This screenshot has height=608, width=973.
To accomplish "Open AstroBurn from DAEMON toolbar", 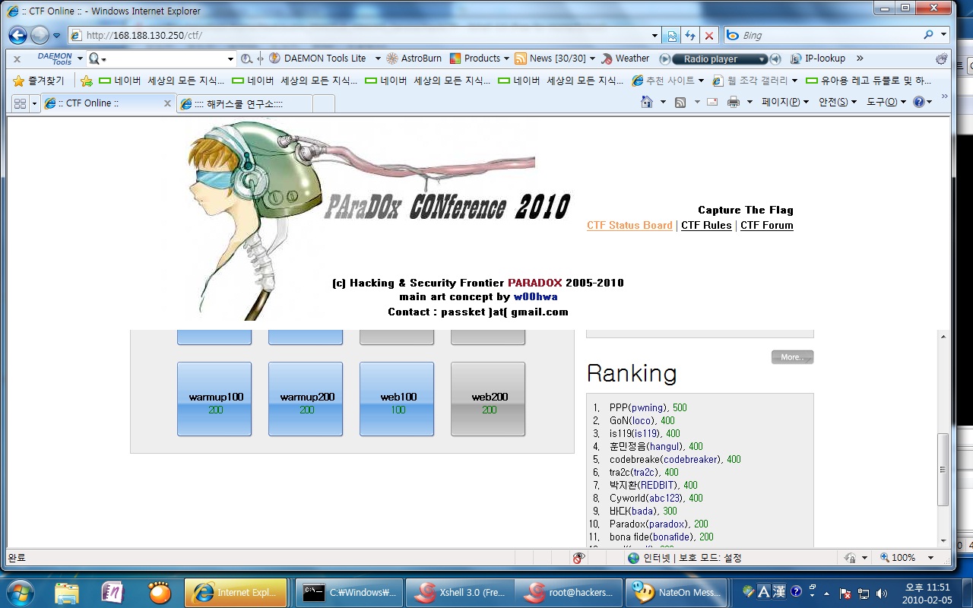I will click(414, 59).
